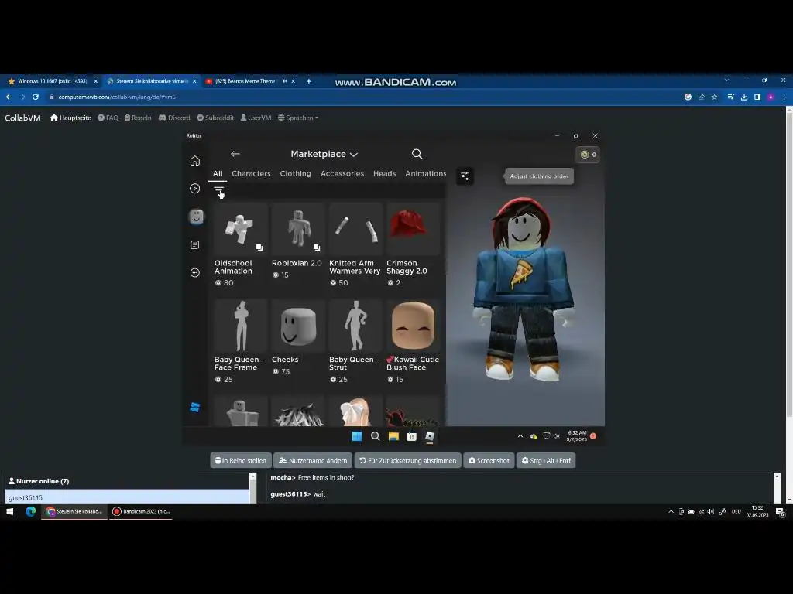Screen dimensions: 793x594
Task: Open the More sidebar icon
Action: click(194, 273)
